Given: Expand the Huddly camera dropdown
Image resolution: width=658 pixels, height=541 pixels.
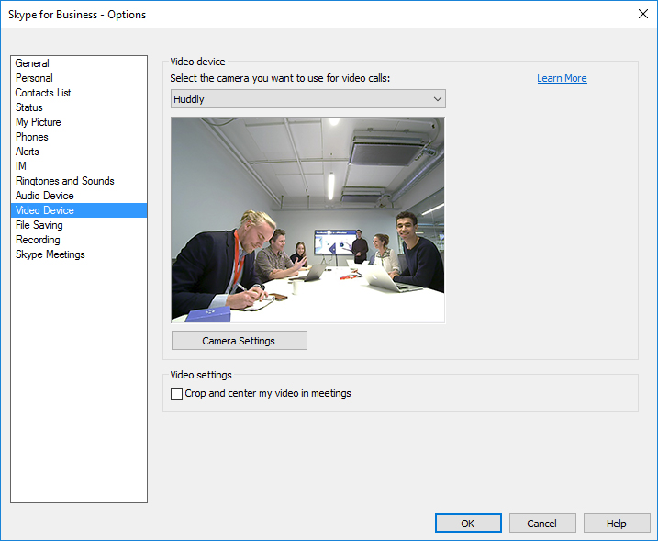Looking at the screenshot, I should [x=308, y=99].
